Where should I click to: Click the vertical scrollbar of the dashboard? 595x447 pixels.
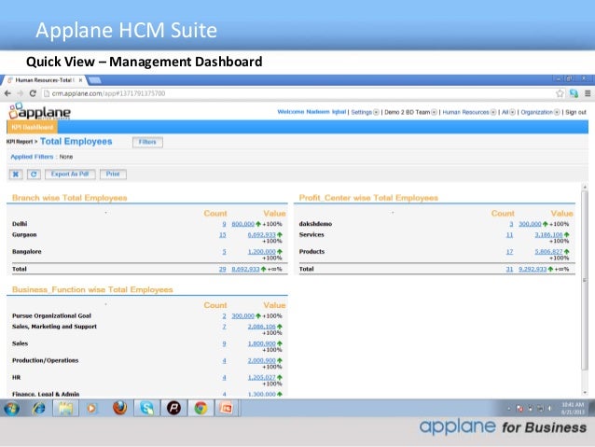click(585, 279)
